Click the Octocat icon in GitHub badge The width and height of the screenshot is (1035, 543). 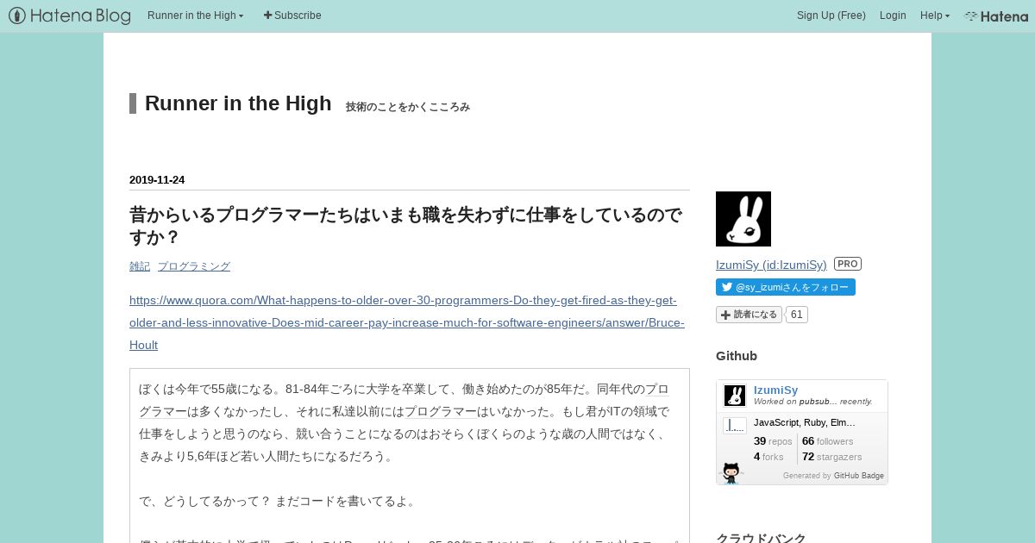(x=731, y=472)
